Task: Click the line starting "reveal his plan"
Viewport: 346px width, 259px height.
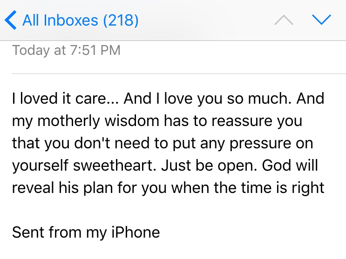Action: [168, 188]
